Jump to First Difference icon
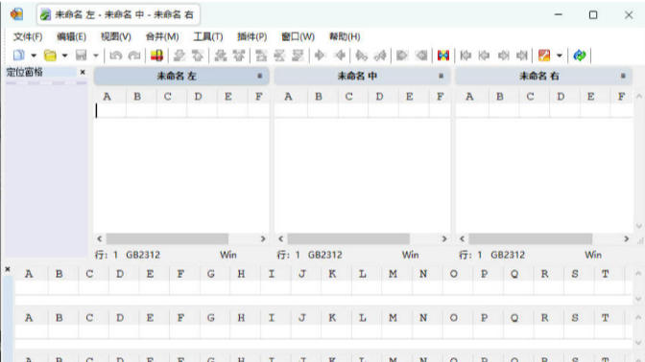The image size is (645, 362). coord(261,55)
